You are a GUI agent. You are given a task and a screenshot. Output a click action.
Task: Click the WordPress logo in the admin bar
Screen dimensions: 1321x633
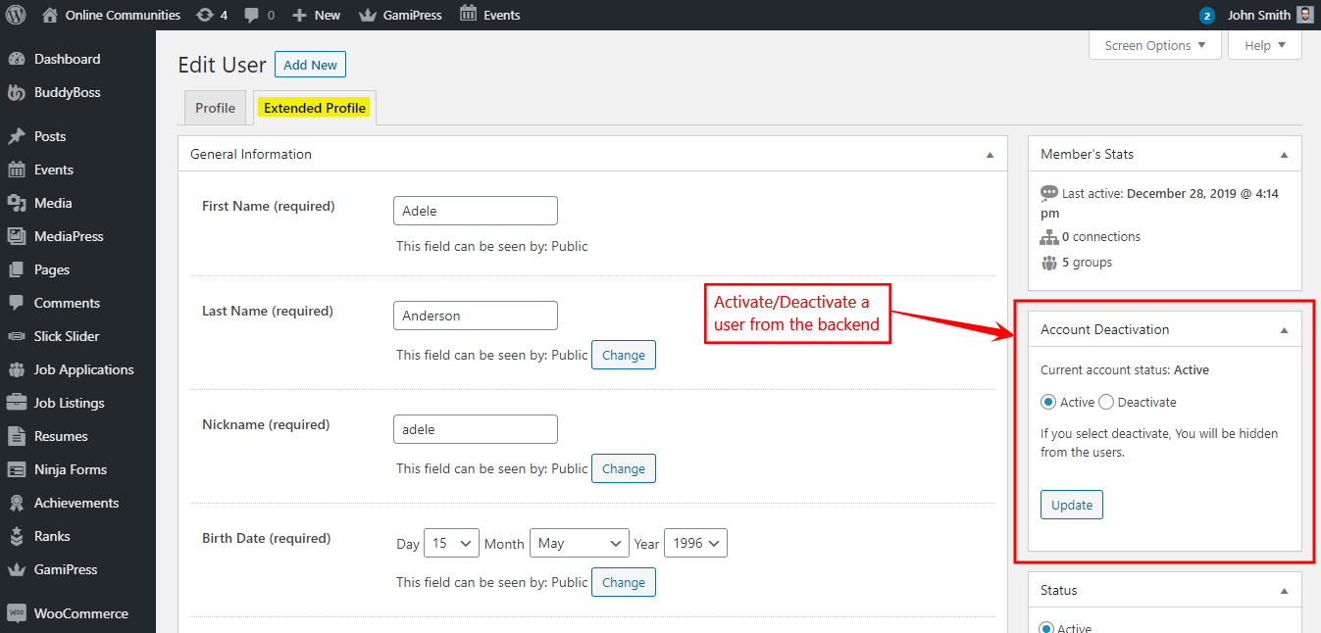(x=15, y=15)
